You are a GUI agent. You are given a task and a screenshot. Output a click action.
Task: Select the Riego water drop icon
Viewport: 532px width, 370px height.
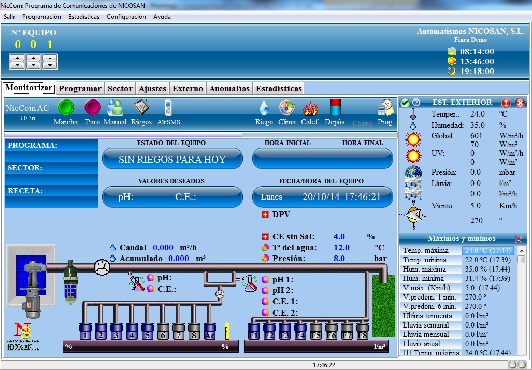pyautogui.click(x=264, y=108)
